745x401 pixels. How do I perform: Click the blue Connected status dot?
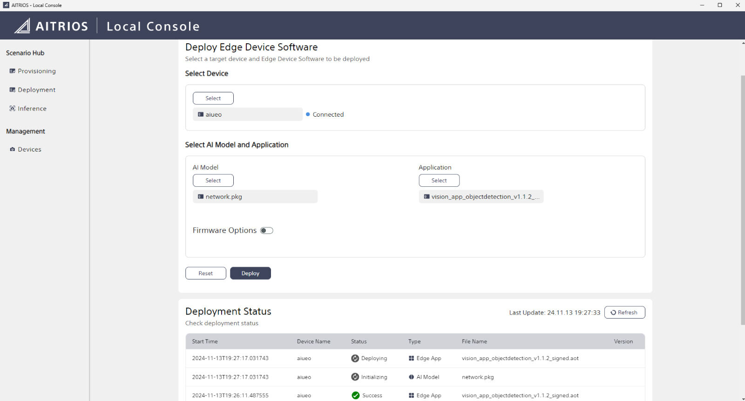[308, 114]
